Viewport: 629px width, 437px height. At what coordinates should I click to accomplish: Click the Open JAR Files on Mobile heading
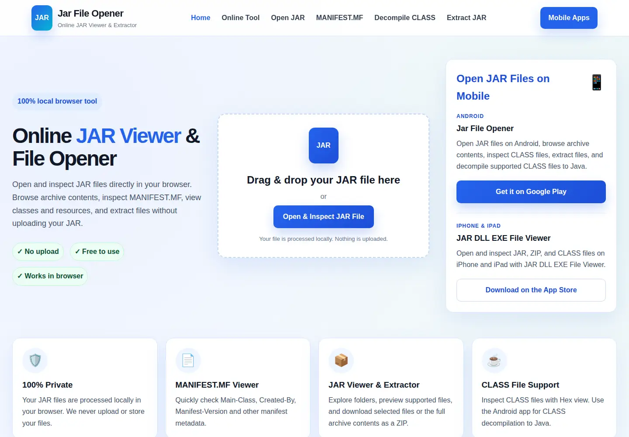503,87
